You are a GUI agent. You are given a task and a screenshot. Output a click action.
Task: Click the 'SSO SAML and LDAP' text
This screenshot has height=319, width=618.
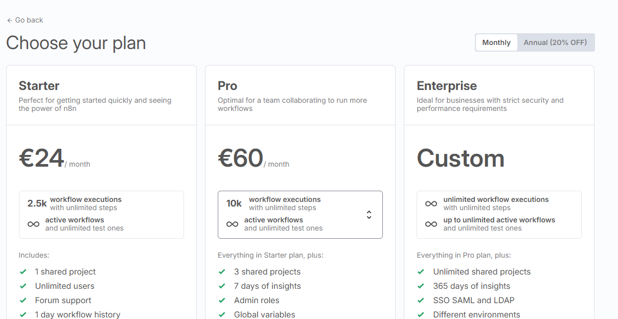pyautogui.click(x=474, y=301)
